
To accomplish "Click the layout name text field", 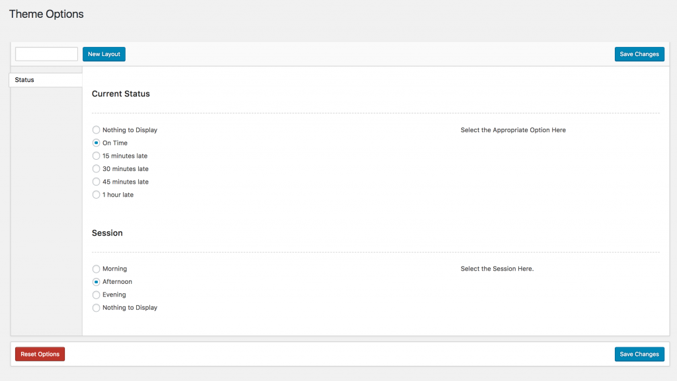I will pos(46,54).
